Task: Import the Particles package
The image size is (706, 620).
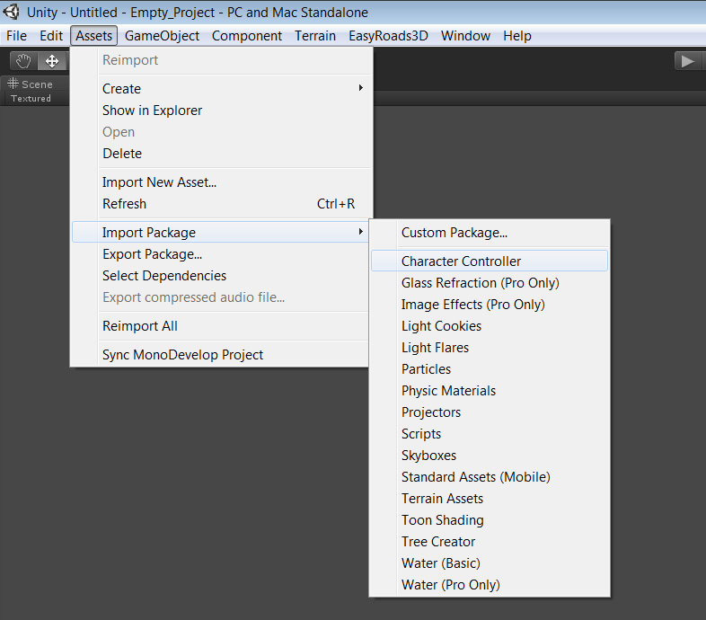Action: [x=490, y=369]
